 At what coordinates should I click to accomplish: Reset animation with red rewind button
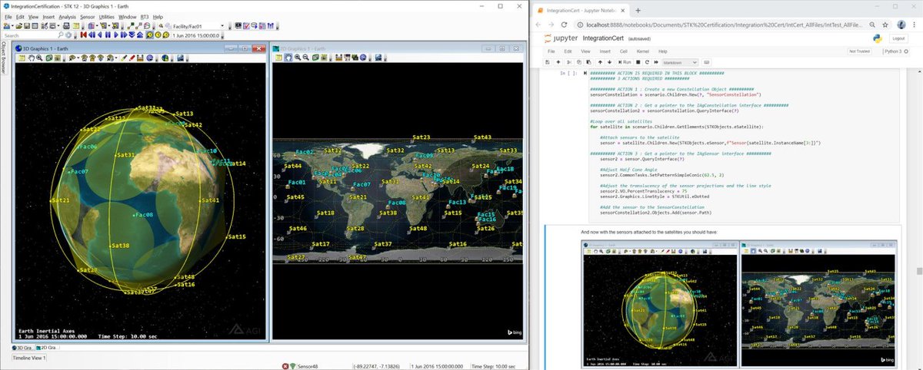83,35
